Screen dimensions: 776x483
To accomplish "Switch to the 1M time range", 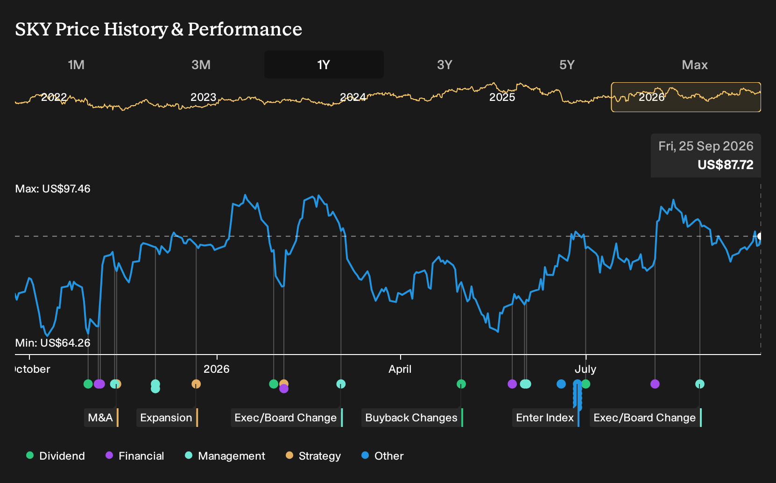I will [x=76, y=64].
